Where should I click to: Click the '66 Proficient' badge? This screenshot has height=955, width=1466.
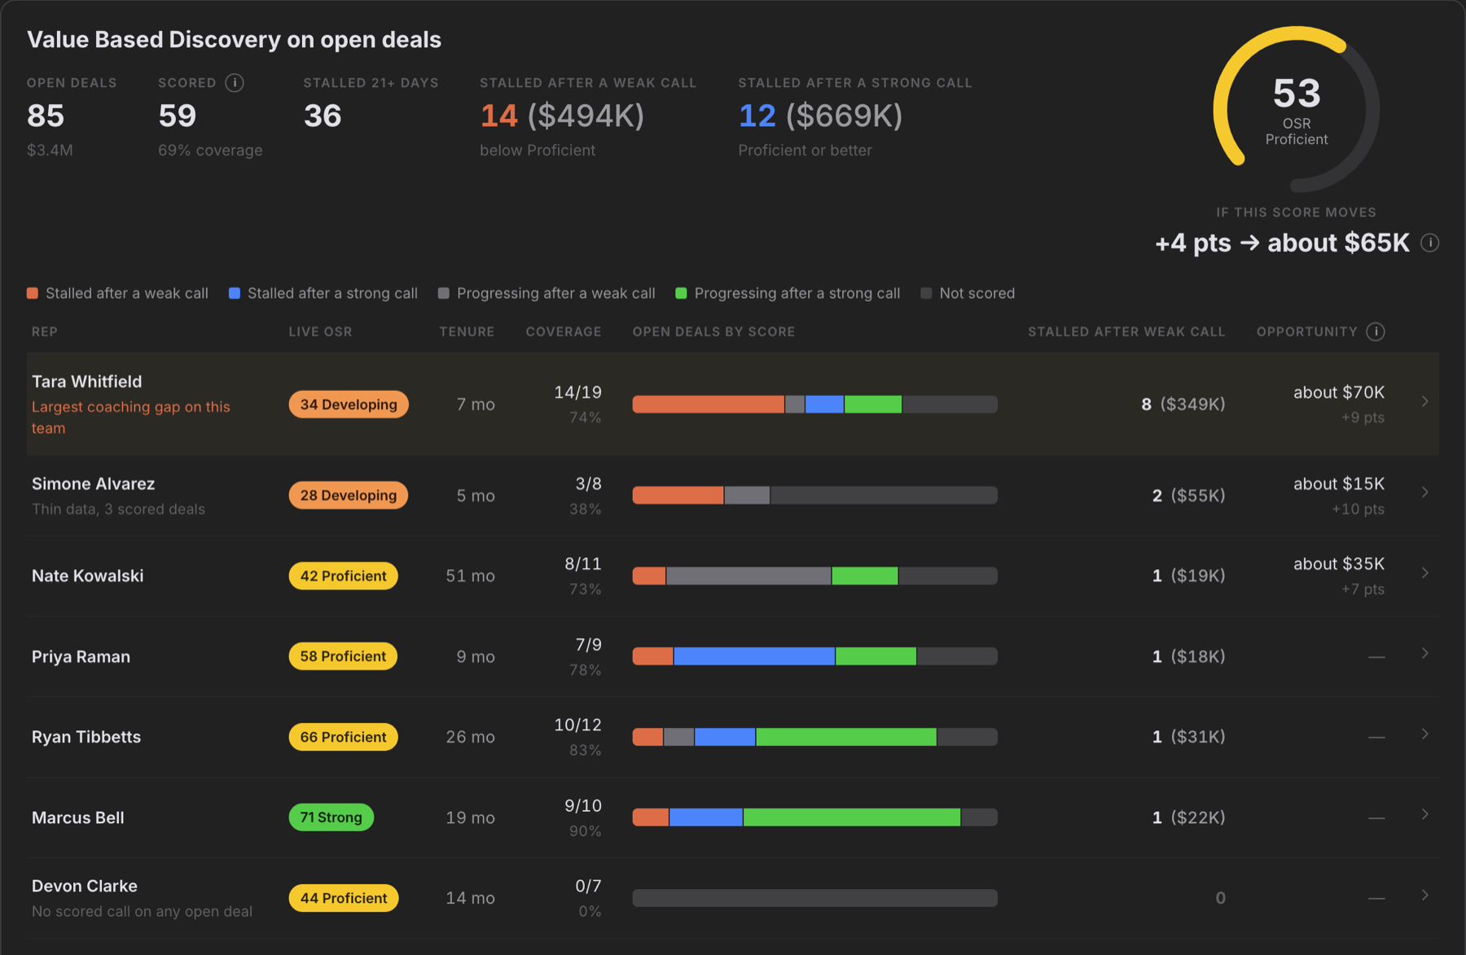click(x=344, y=737)
